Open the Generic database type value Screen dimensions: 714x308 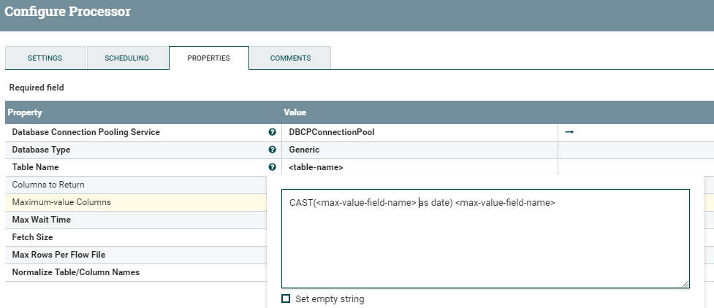click(x=419, y=150)
